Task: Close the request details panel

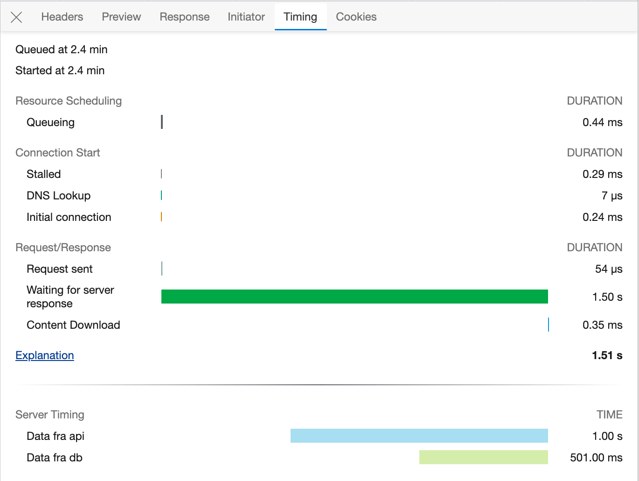Action: (16, 17)
